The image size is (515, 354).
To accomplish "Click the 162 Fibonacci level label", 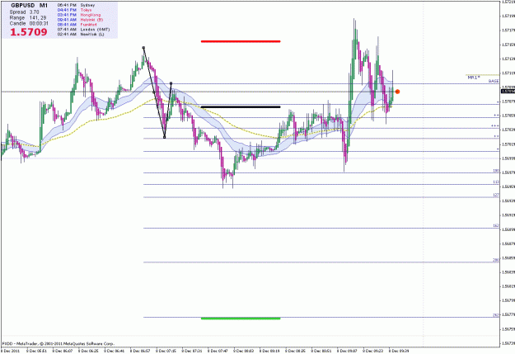I will [x=496, y=226].
